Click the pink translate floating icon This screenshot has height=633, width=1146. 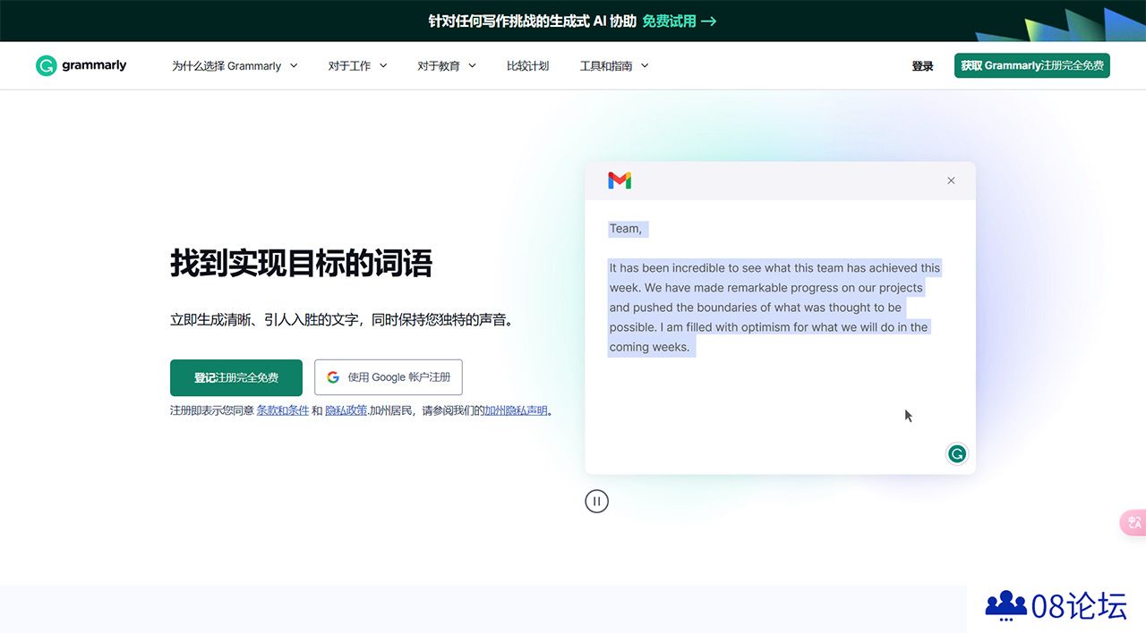click(1133, 523)
